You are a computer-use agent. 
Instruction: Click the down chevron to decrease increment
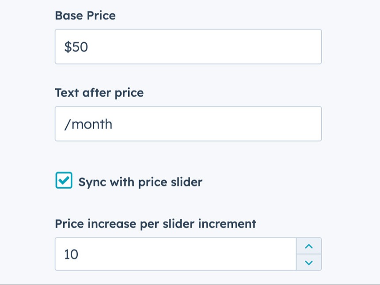pos(308,262)
